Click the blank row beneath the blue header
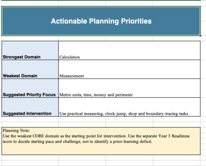The image size is (206, 166). click(x=101, y=38)
